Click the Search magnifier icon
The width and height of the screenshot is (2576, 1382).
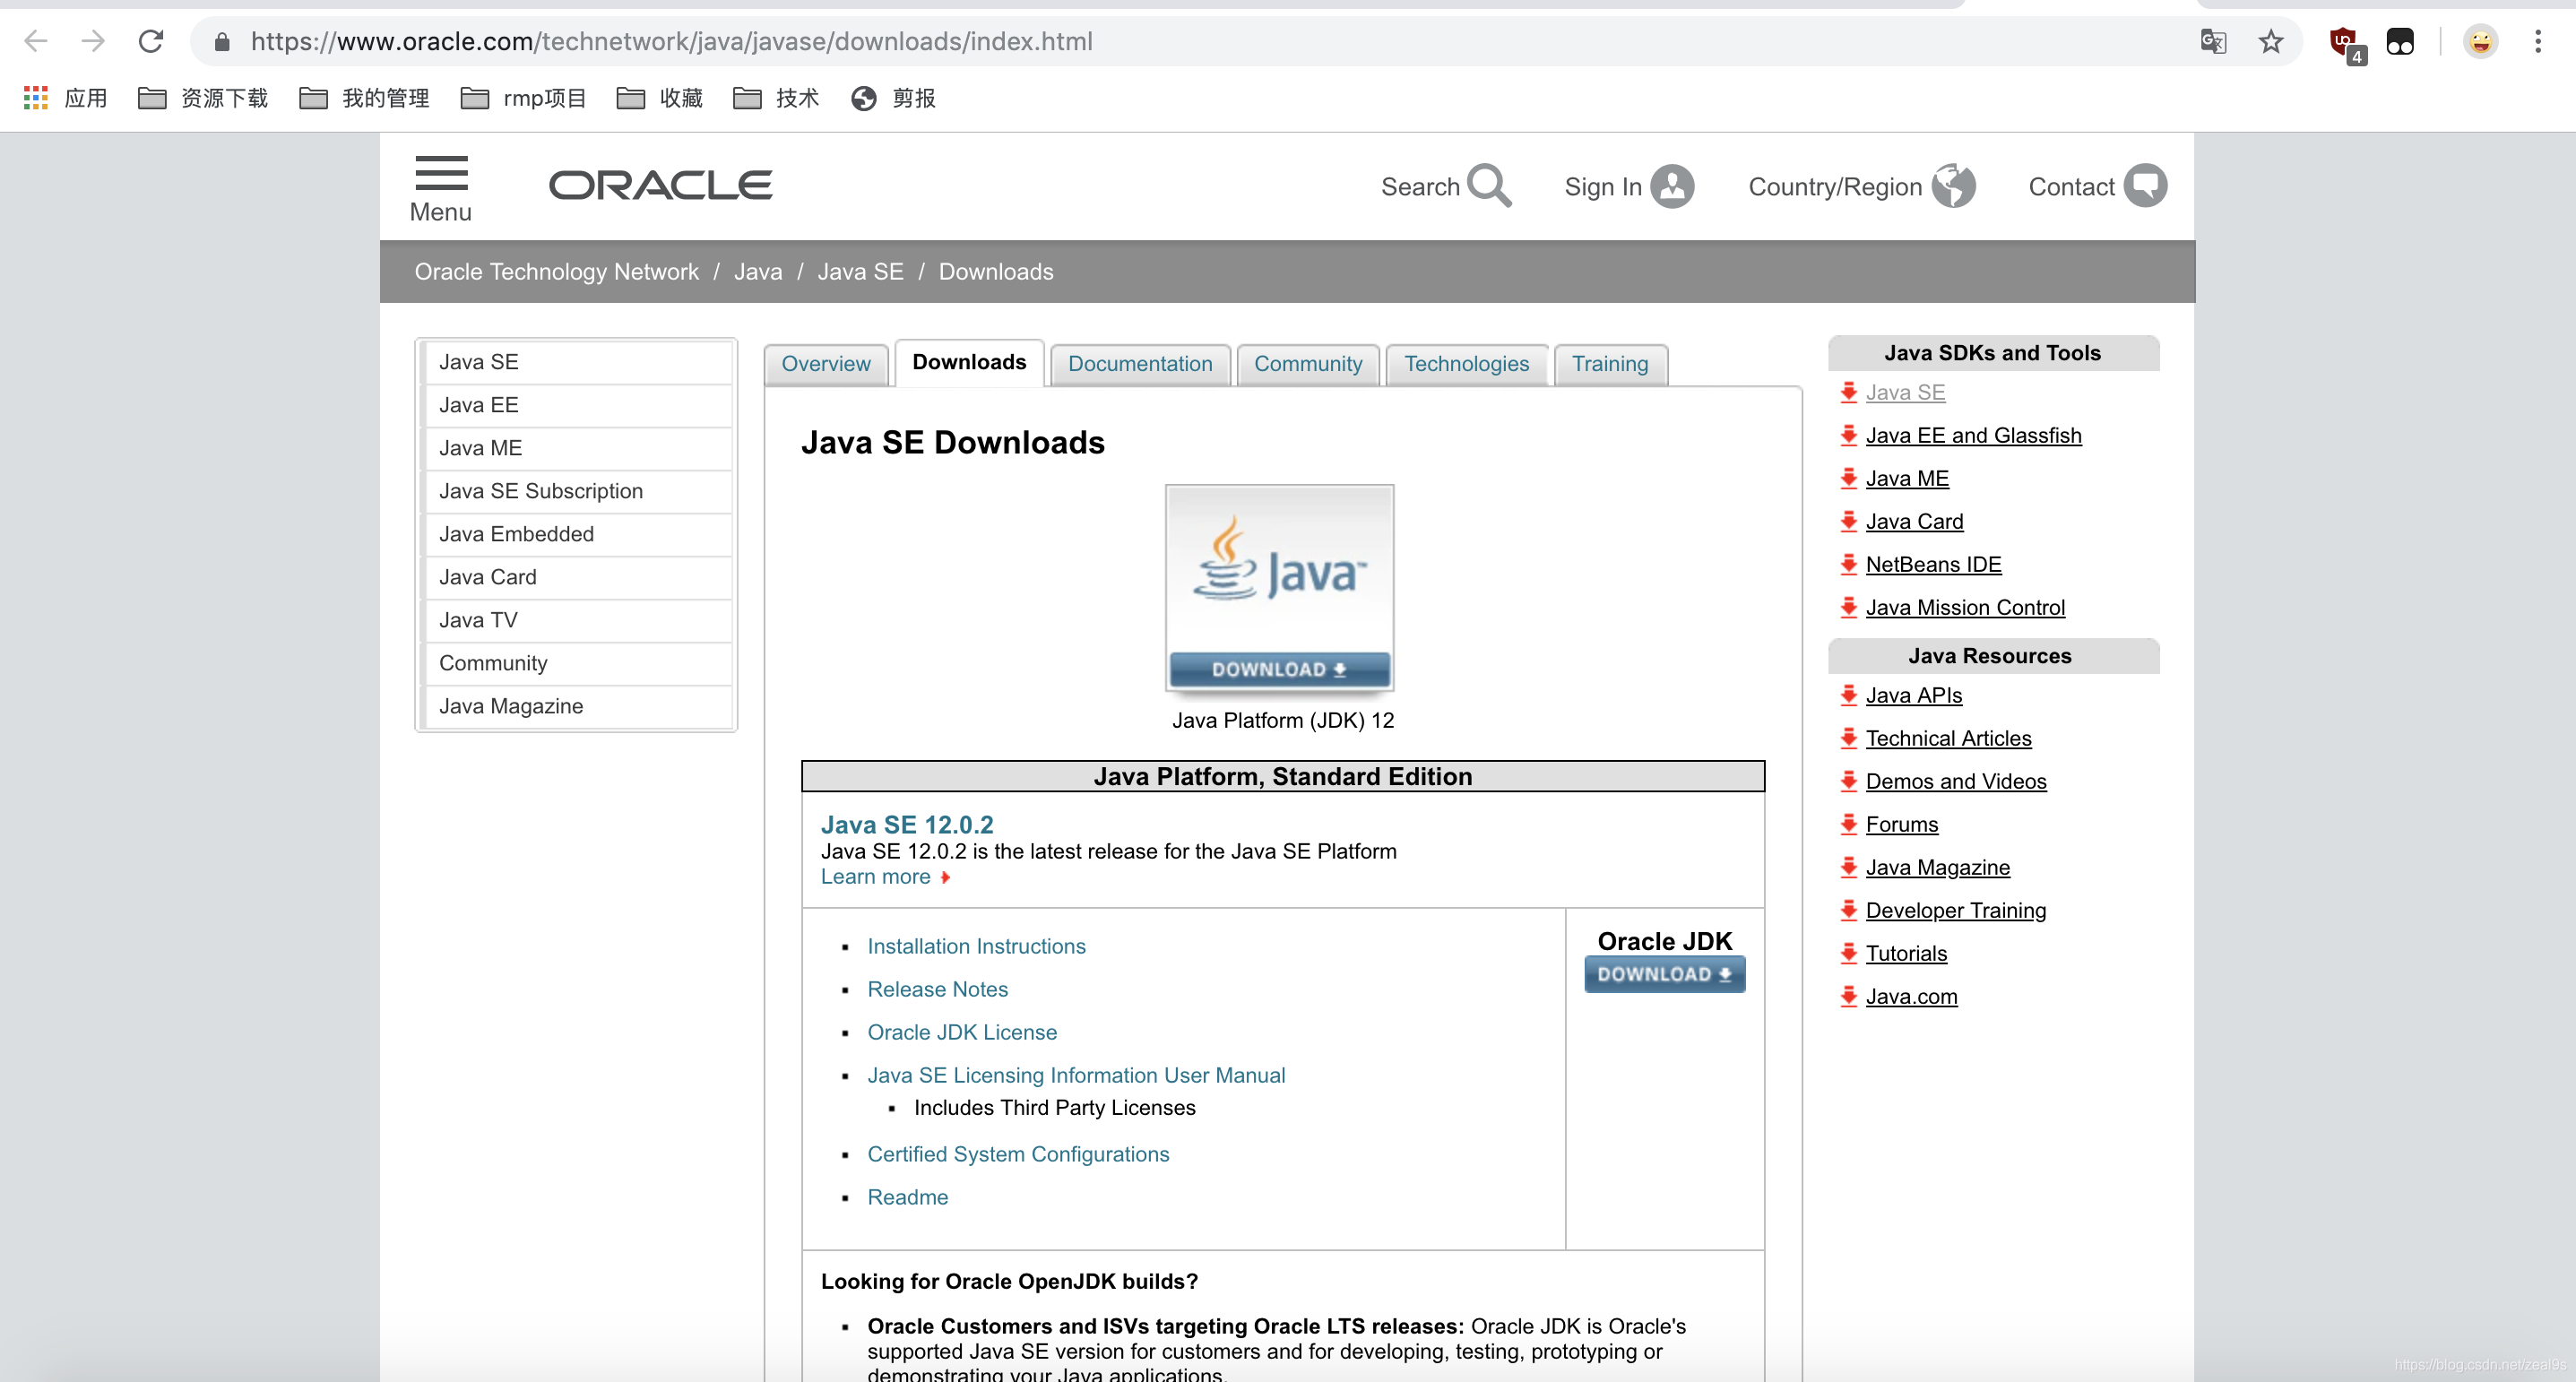pyautogui.click(x=1489, y=186)
